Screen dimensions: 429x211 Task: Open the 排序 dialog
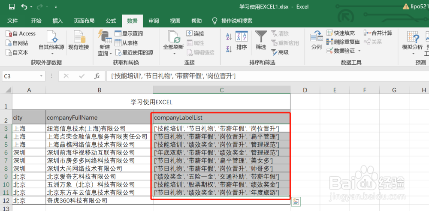point(242,40)
